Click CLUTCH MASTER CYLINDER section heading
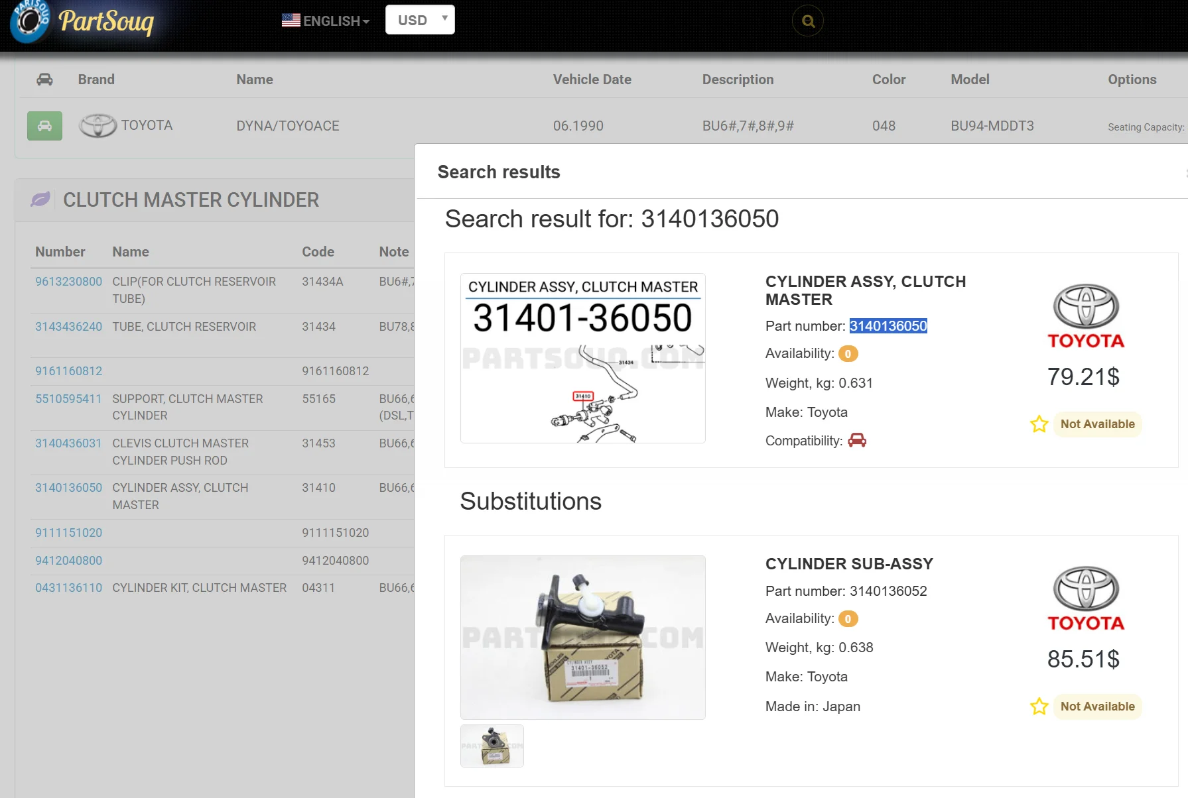 coord(191,199)
